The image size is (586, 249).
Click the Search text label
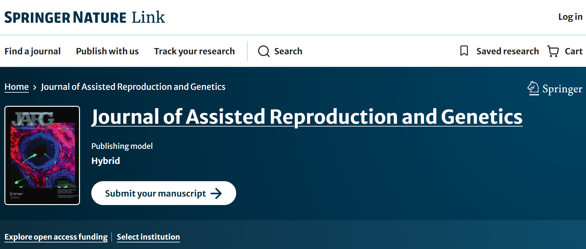(288, 51)
